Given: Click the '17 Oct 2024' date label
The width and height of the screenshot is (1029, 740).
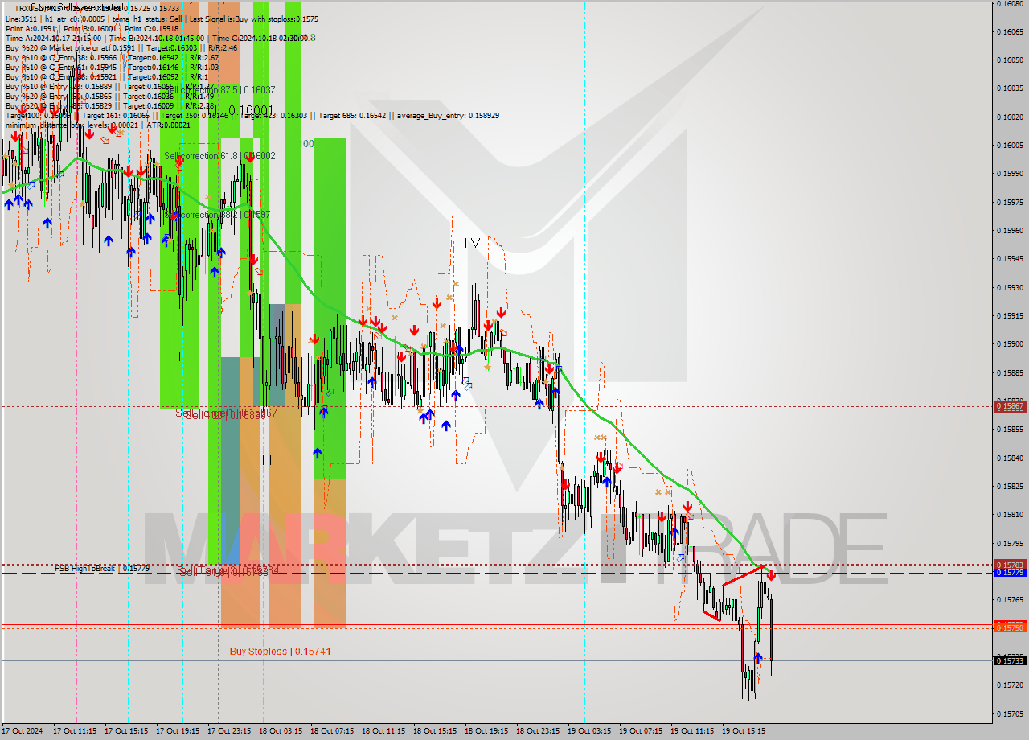Looking at the screenshot, I should (23, 731).
